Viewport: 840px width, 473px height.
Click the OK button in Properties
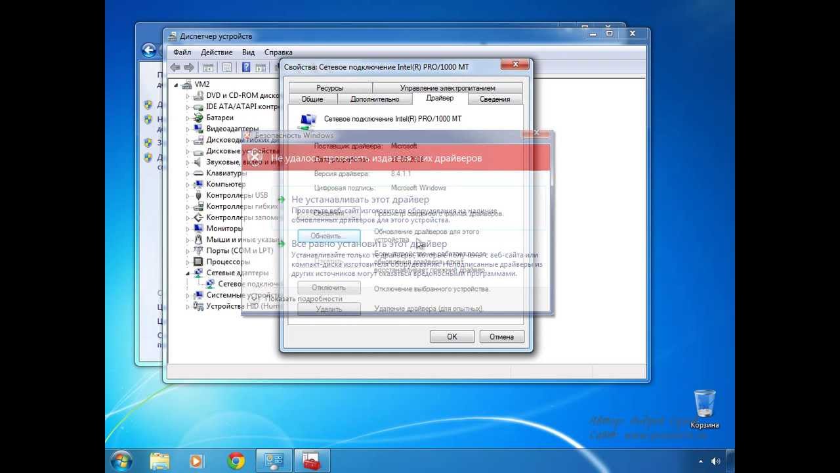[452, 336]
